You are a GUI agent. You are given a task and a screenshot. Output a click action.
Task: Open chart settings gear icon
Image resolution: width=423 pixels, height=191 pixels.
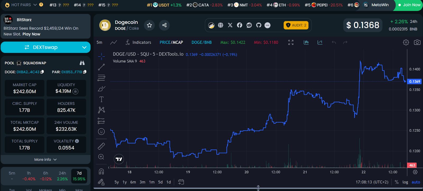[406, 42]
